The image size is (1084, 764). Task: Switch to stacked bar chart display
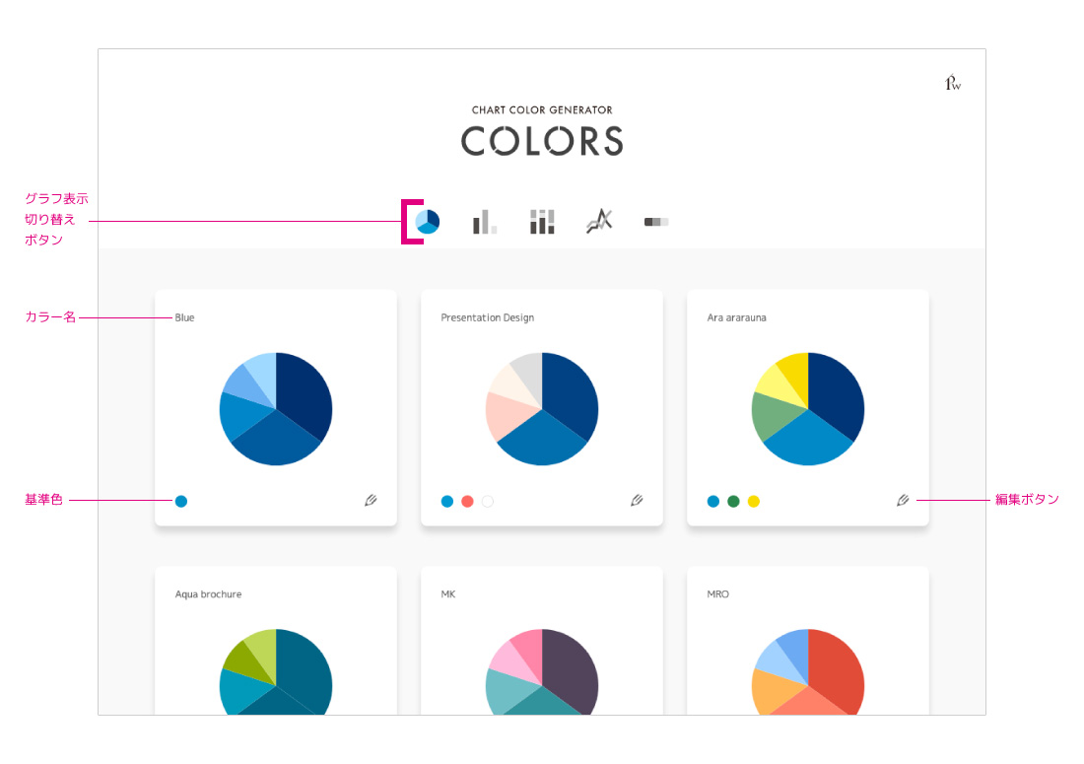[542, 222]
